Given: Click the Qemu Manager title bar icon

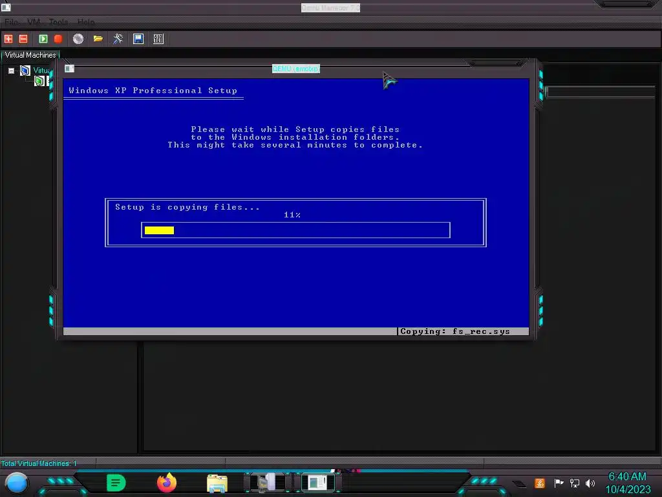Looking at the screenshot, I should point(5,6).
